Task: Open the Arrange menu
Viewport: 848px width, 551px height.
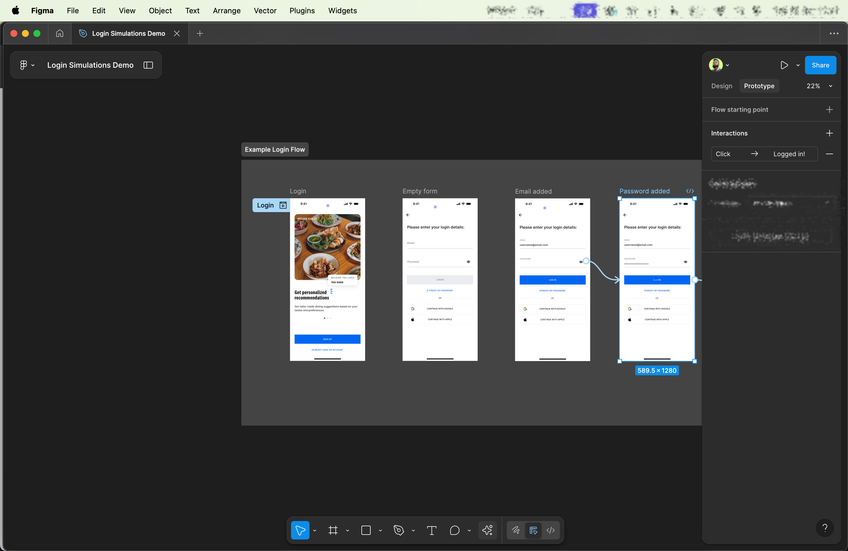Action: pos(226,10)
